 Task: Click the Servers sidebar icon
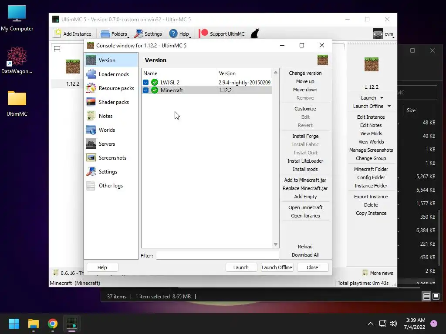point(91,144)
